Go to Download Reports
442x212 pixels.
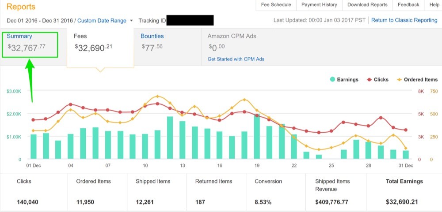point(367,5)
